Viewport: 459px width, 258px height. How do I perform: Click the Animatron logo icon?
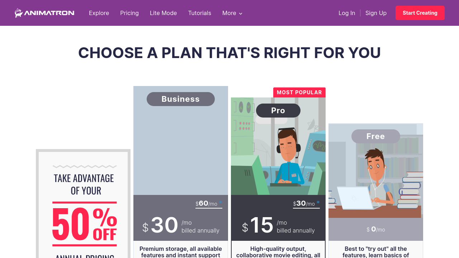19,13
